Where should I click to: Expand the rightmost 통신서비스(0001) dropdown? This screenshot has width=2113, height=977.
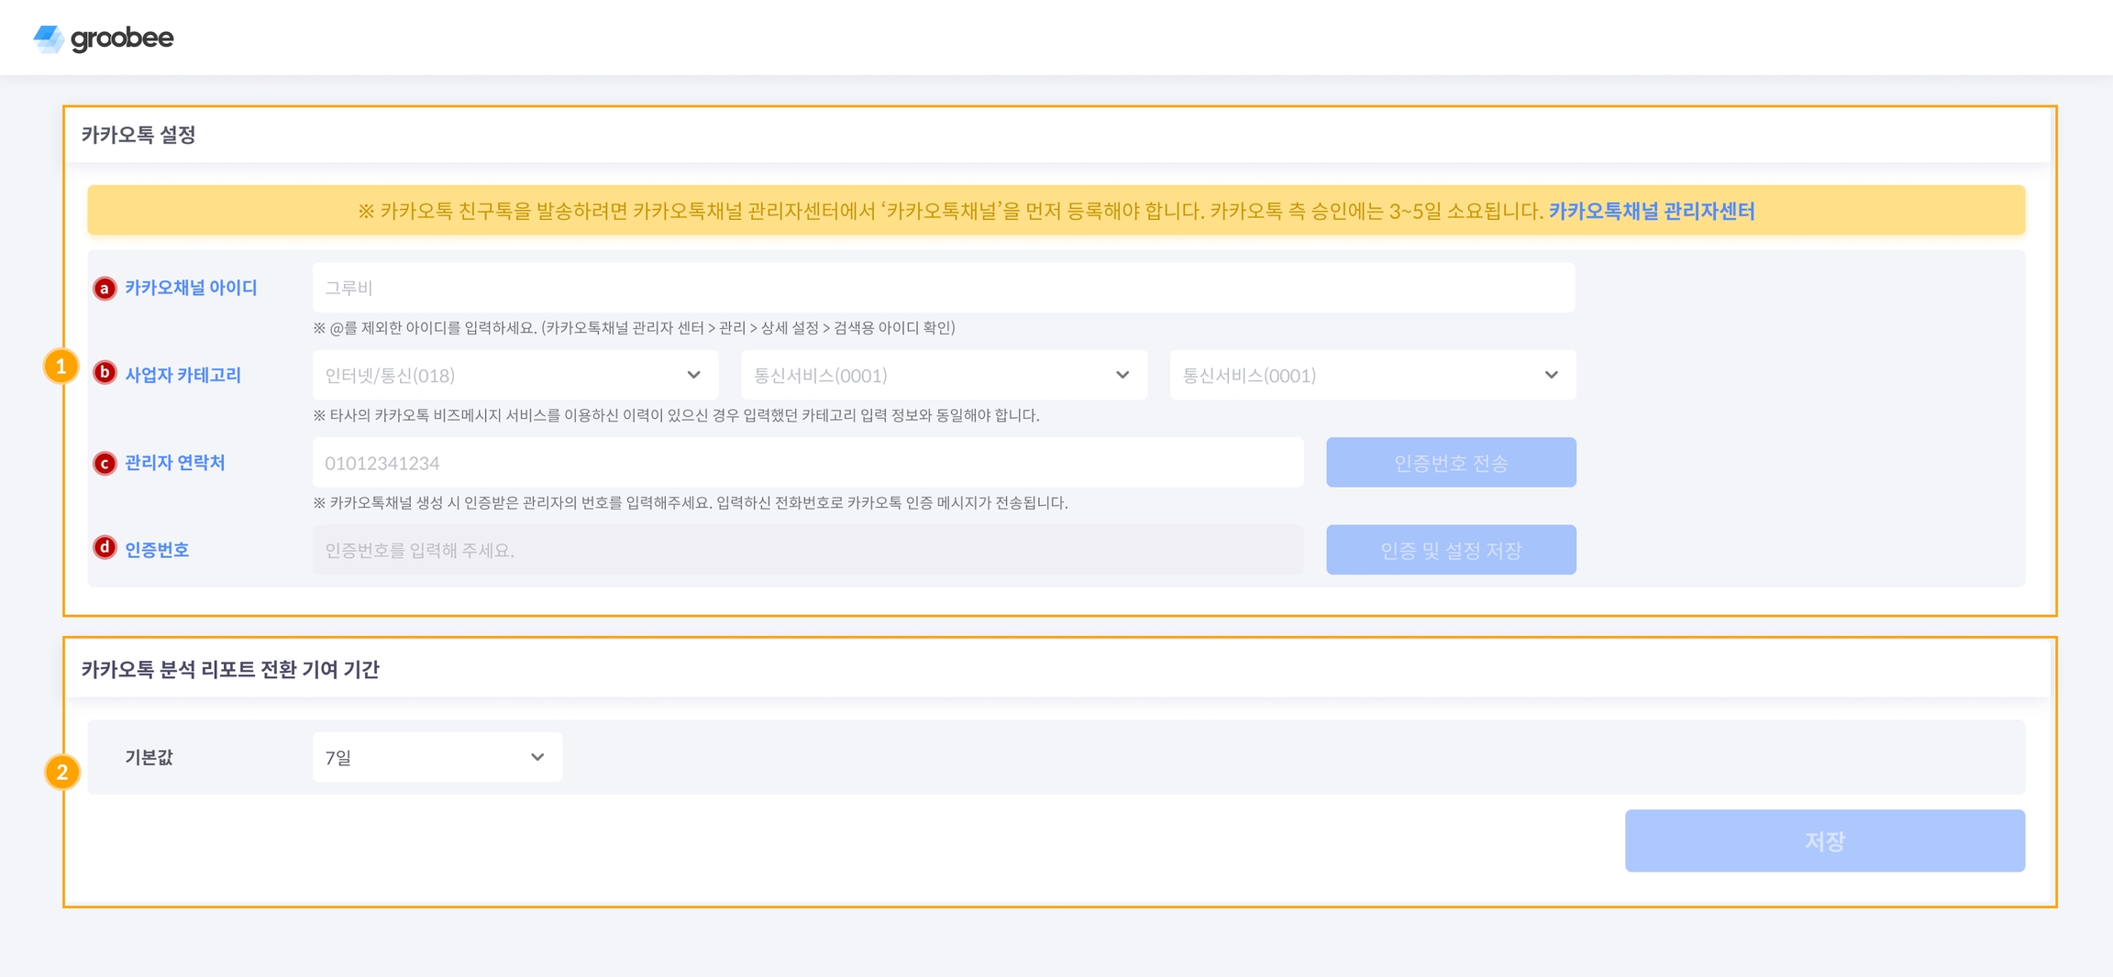(x=1372, y=375)
